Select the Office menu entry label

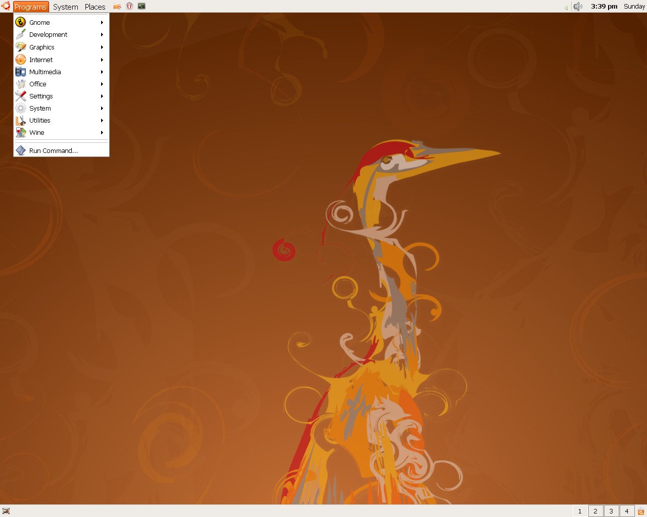(x=38, y=84)
